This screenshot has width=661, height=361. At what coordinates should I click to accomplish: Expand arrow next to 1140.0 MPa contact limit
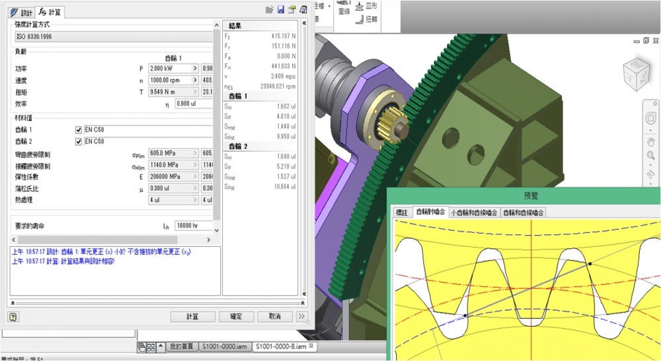(195, 165)
